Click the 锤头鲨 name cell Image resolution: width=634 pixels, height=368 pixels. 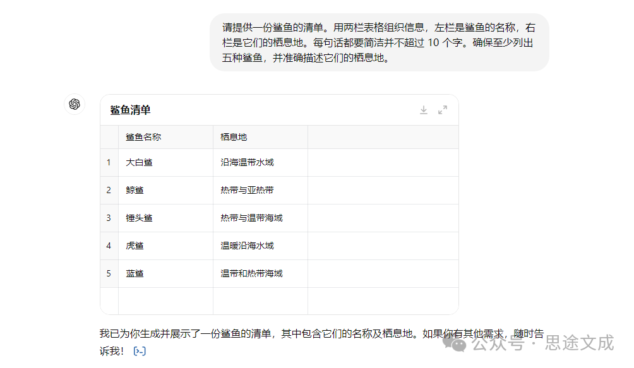point(139,218)
